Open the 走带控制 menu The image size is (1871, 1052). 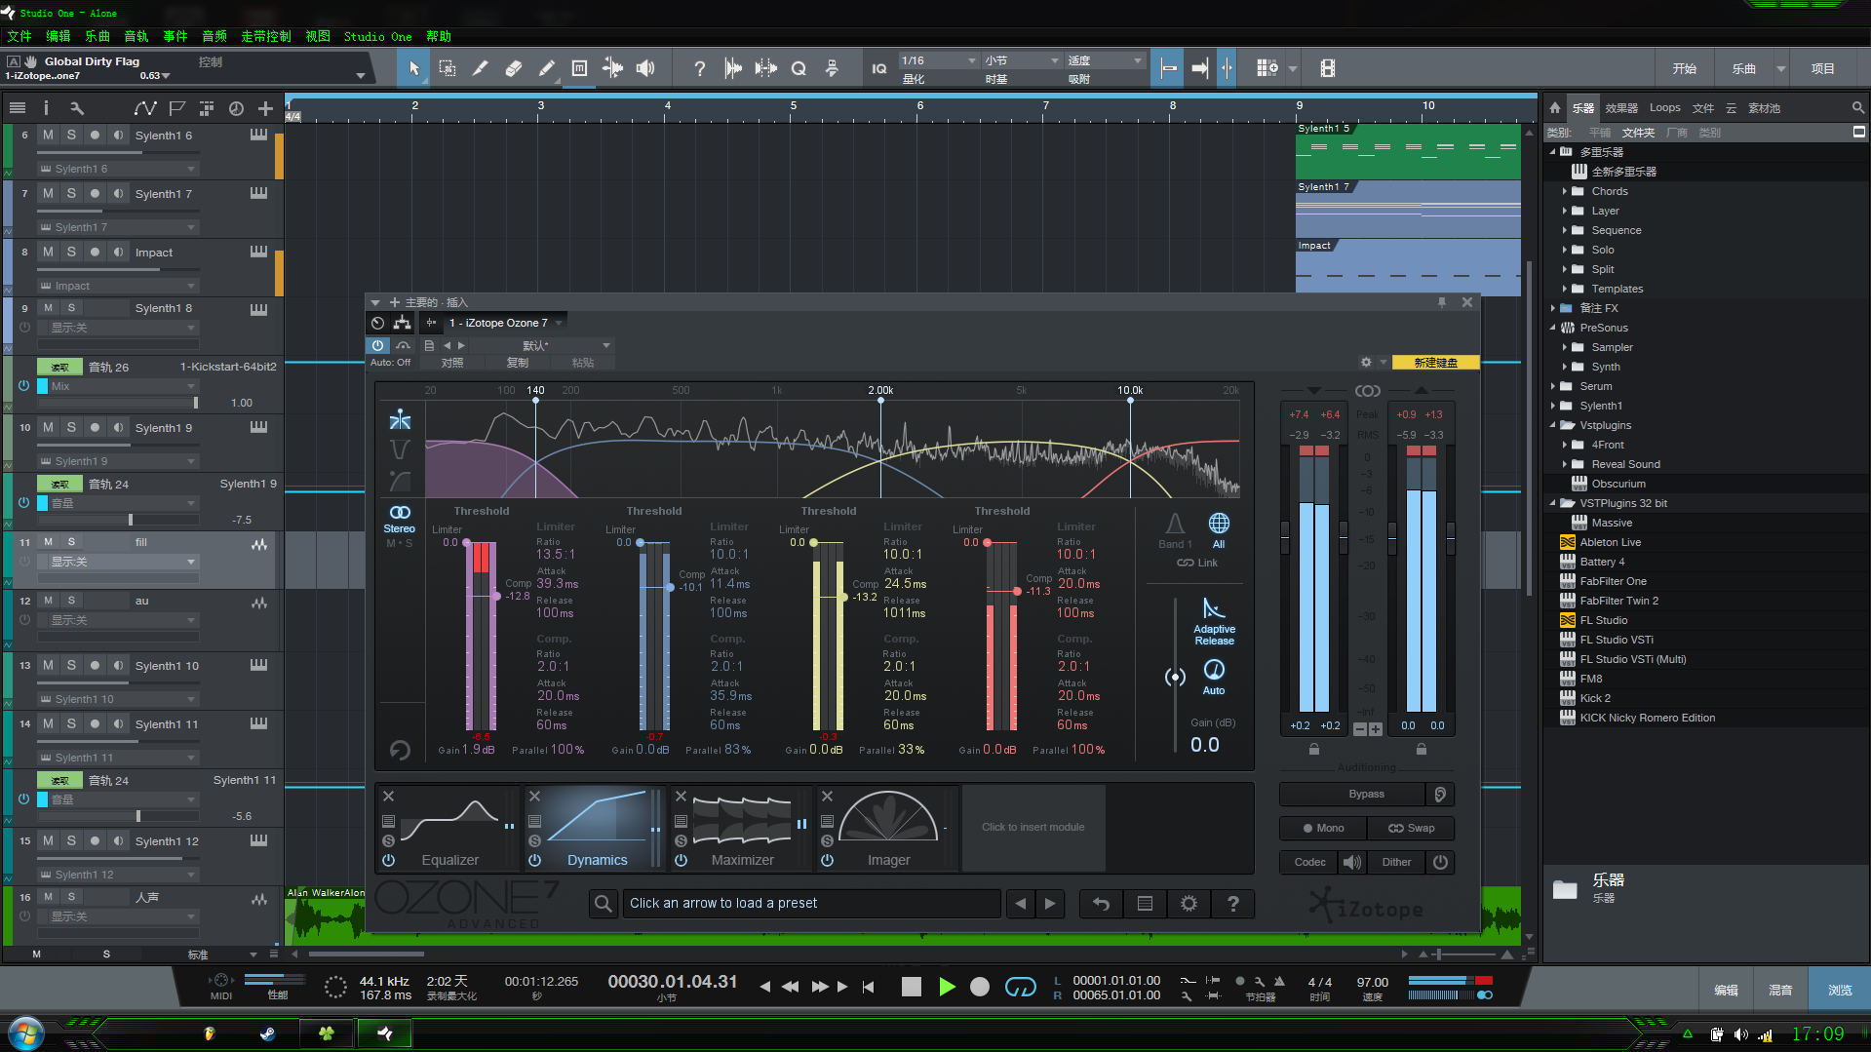pyautogui.click(x=266, y=36)
